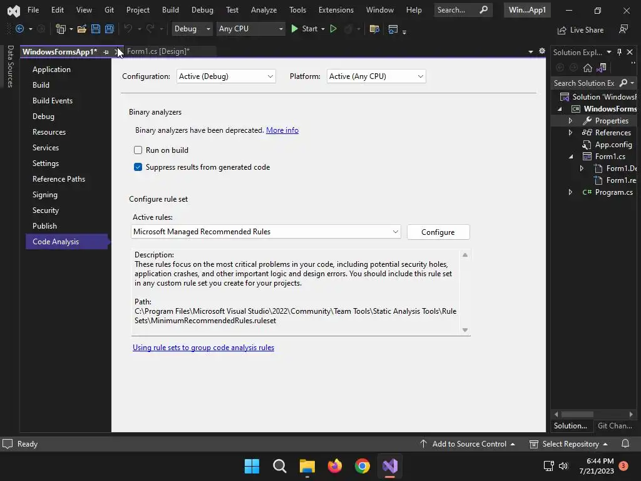Screen dimensions: 641x481
Task: Uncheck Suppress results from generated code
Action: pos(138,167)
